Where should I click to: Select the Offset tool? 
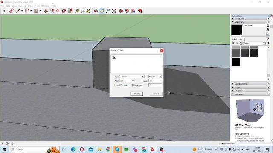click(x=52, y=11)
